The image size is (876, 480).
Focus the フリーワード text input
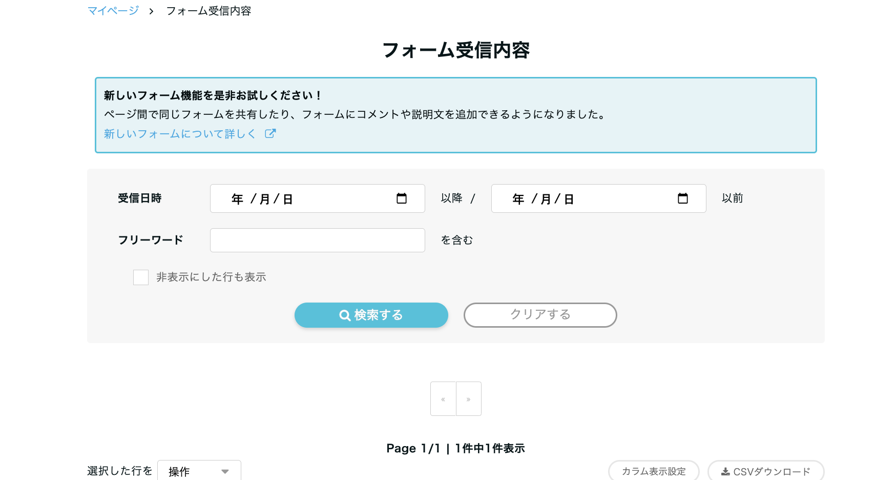pyautogui.click(x=318, y=240)
